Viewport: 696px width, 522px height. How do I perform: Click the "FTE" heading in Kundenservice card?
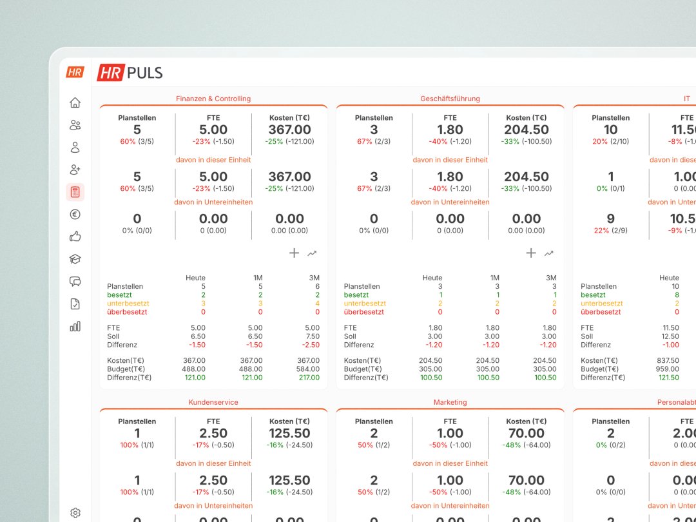[x=213, y=421]
